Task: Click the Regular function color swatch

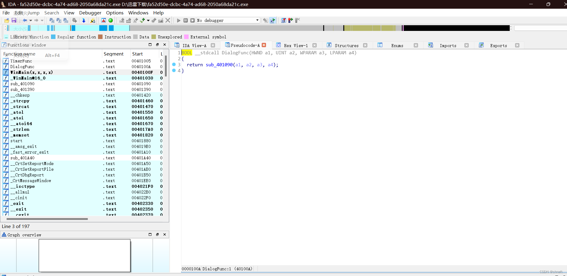Action: 53,37
